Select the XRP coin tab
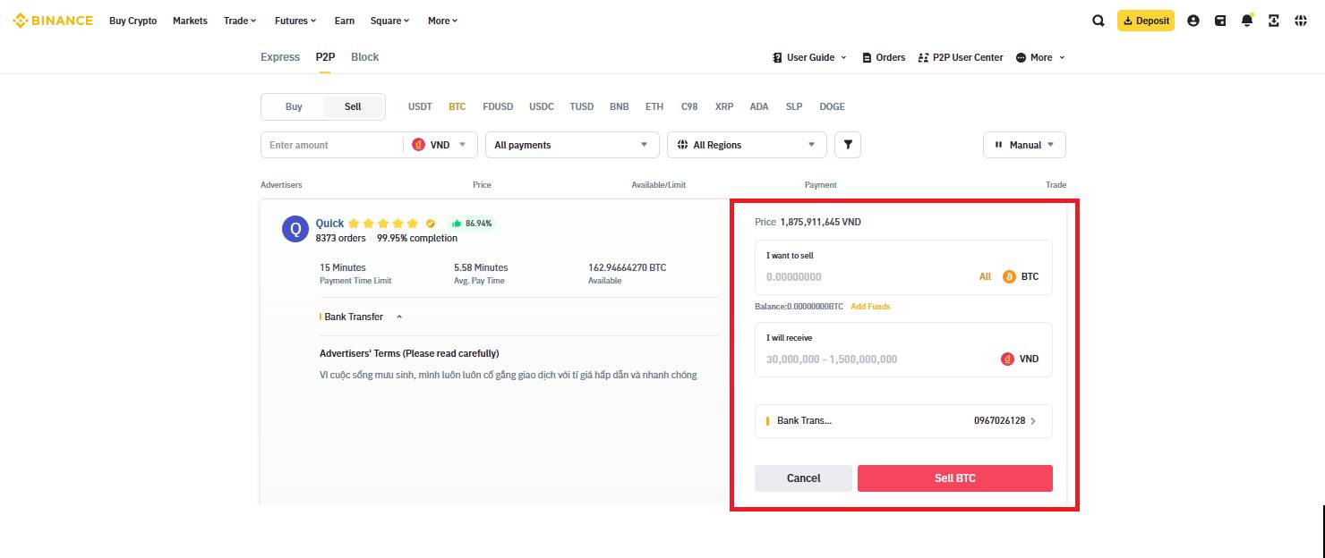Image resolution: width=1325 pixels, height=558 pixels. click(x=724, y=106)
